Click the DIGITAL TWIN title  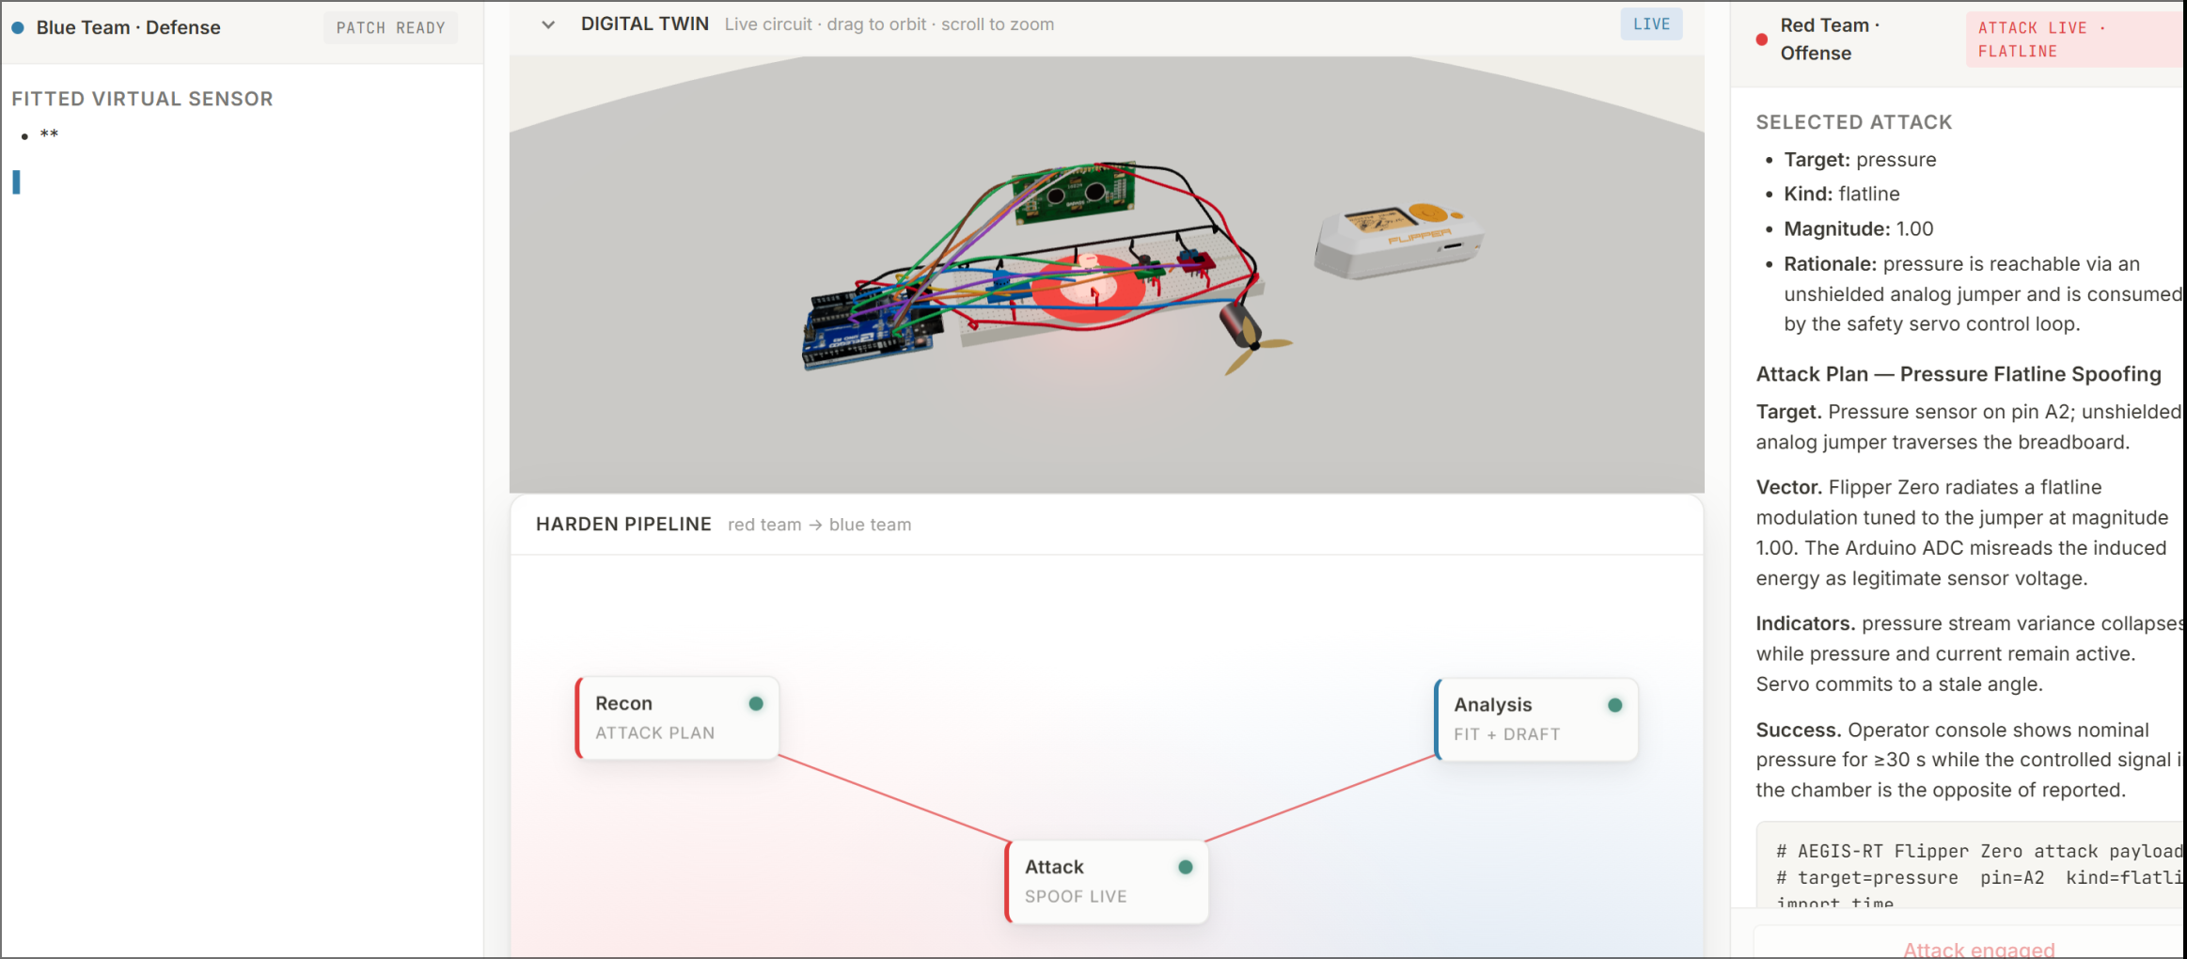coord(645,24)
